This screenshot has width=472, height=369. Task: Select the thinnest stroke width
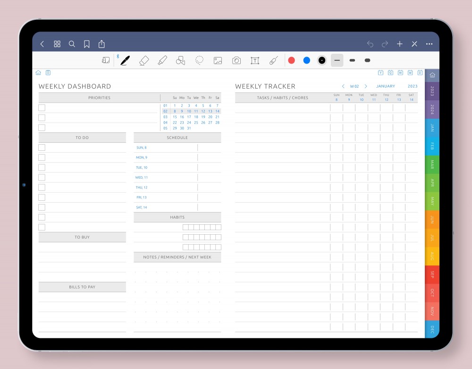click(x=337, y=60)
